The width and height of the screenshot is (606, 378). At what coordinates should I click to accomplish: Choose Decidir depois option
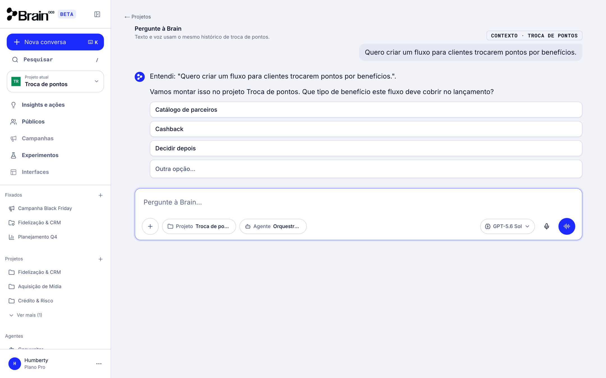(x=366, y=148)
